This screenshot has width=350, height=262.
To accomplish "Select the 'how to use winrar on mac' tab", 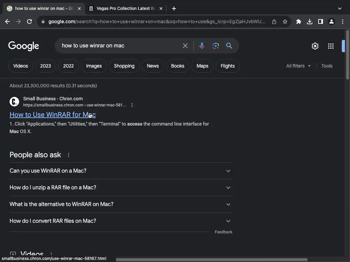I will click(x=43, y=9).
